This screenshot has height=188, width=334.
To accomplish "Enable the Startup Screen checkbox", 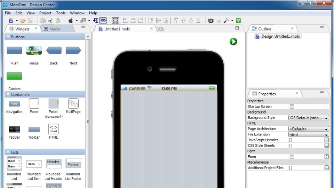I will [x=292, y=107].
